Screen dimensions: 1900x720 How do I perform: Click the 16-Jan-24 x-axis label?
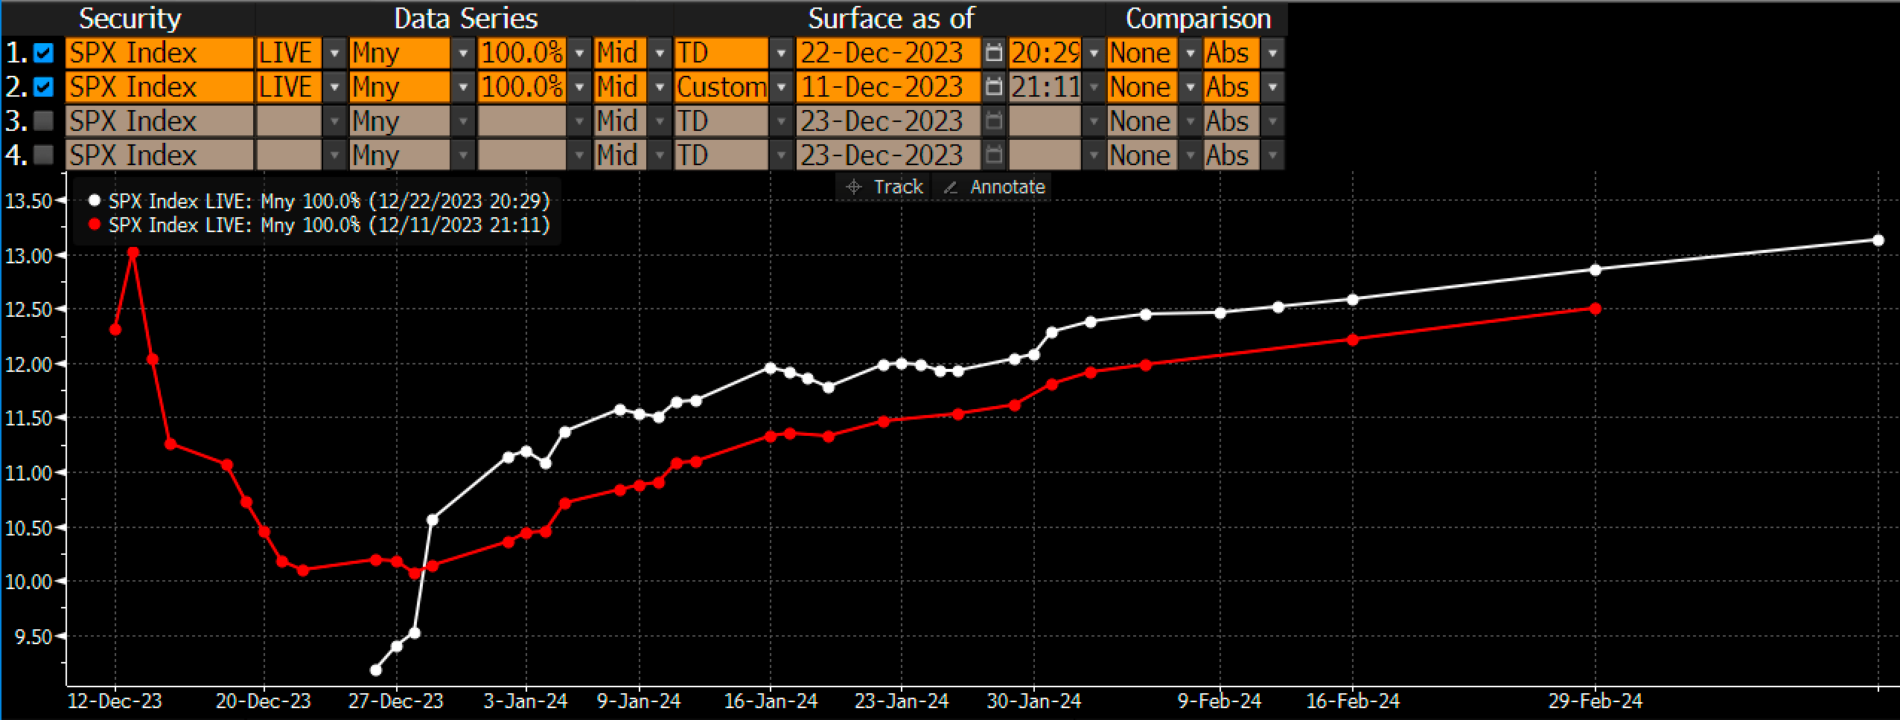(771, 701)
